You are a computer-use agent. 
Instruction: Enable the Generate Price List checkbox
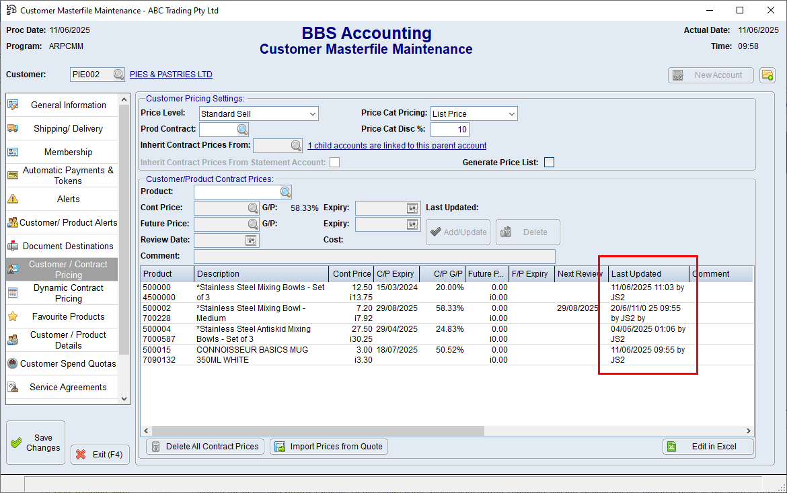549,162
